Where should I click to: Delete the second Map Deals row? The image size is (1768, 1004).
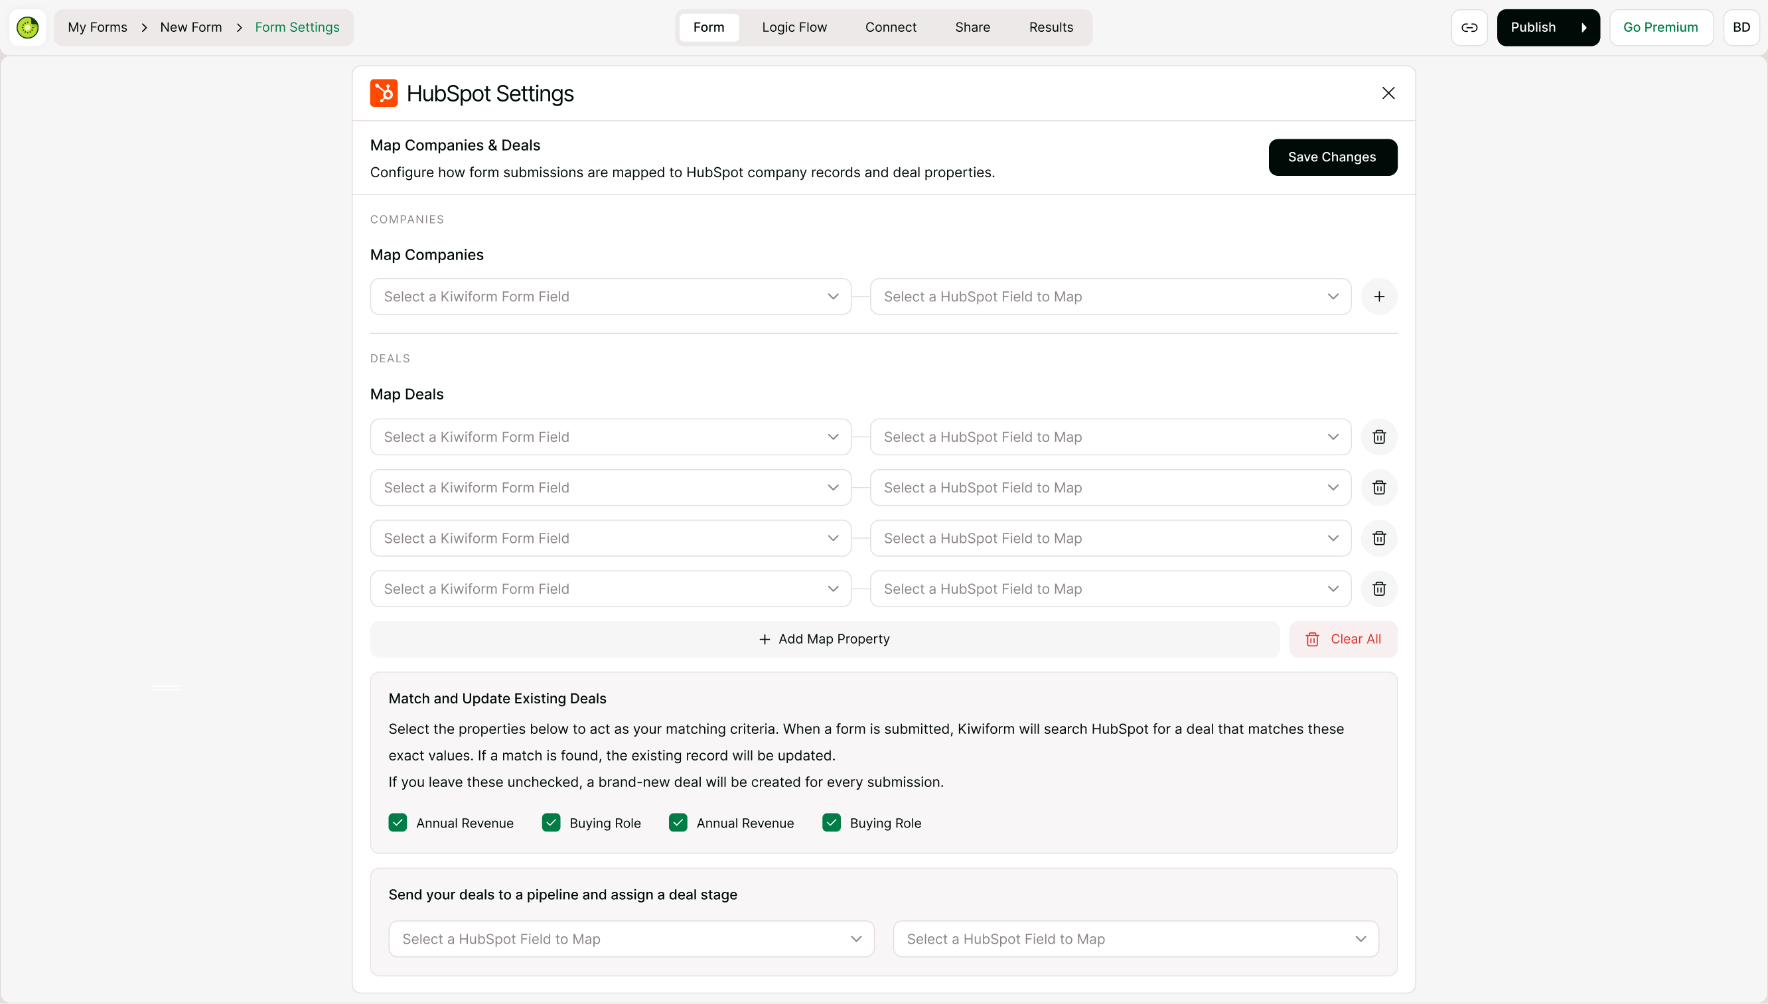coord(1379,488)
